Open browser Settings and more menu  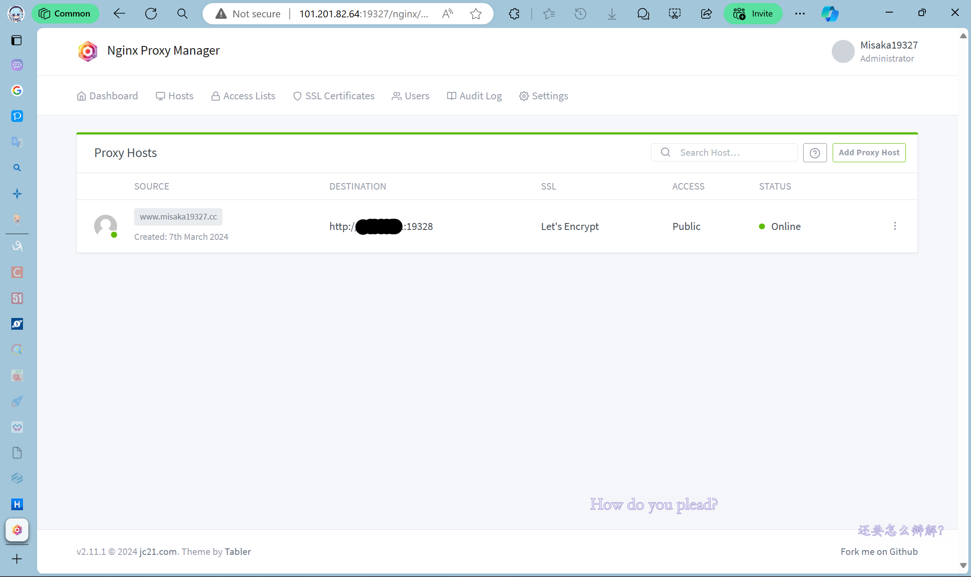point(800,13)
